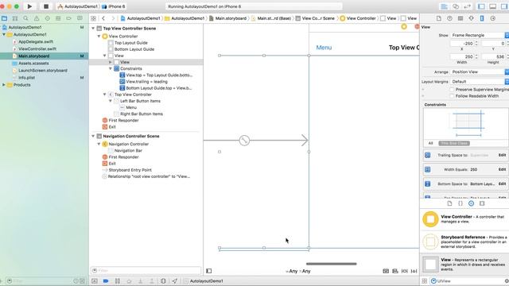Image resolution: width=509 pixels, height=286 pixels.
Task: Show the Standard editor
Action: pyautogui.click(x=444, y=6)
